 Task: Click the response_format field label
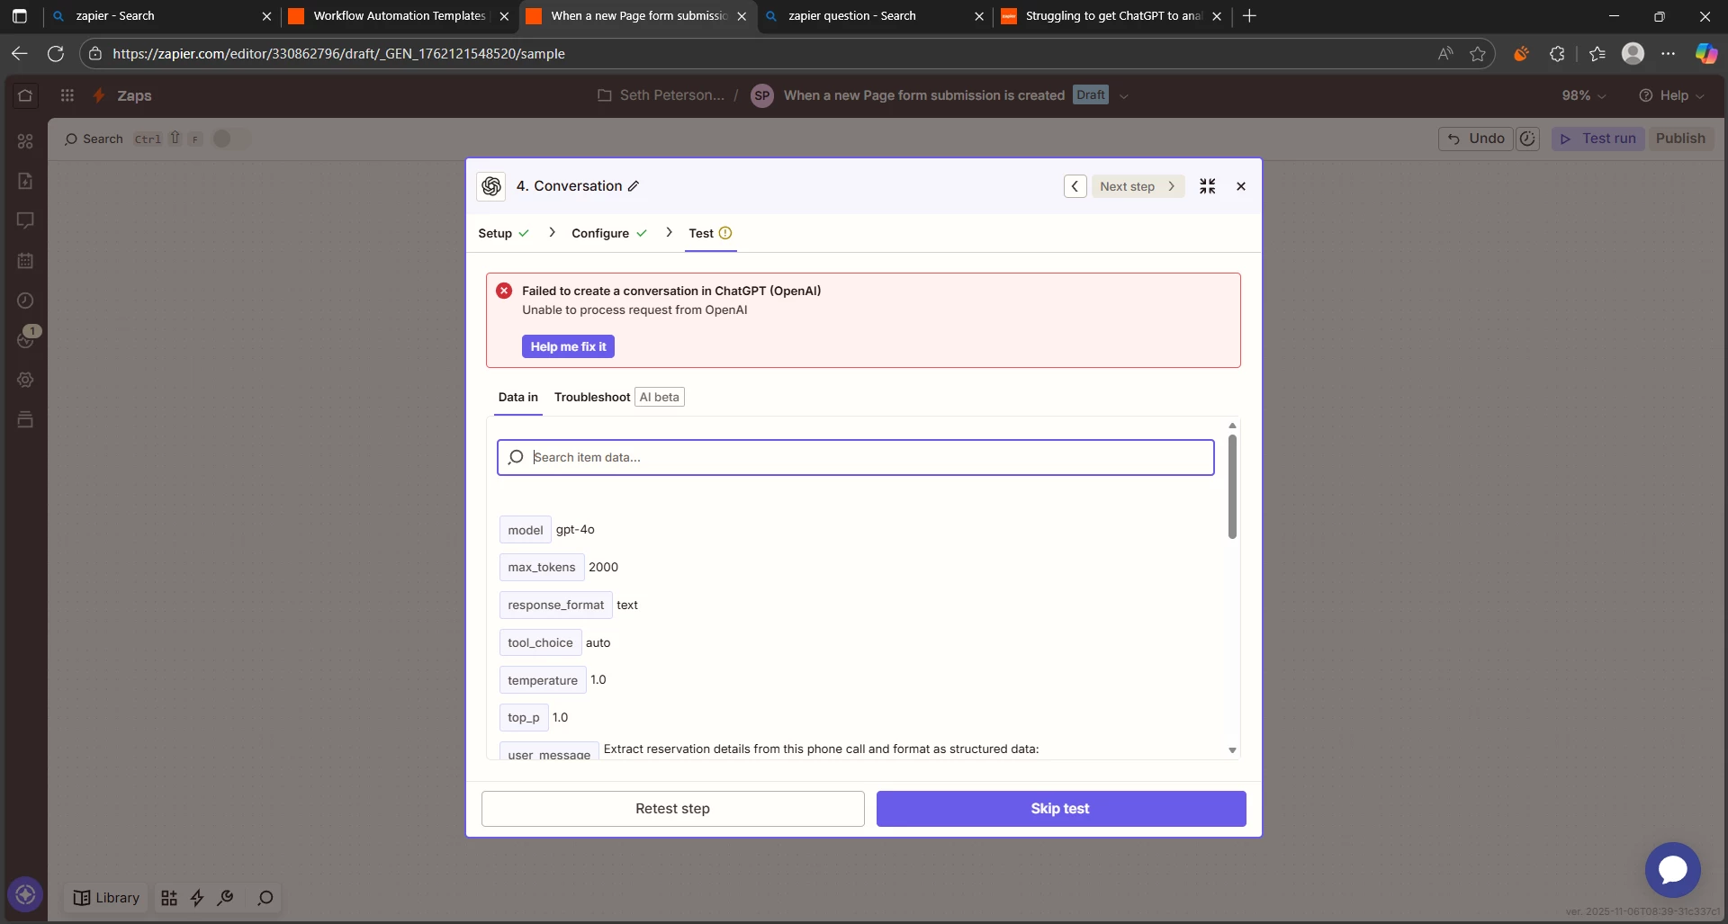click(x=555, y=605)
